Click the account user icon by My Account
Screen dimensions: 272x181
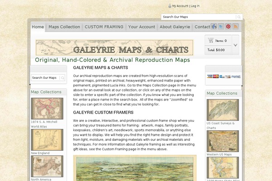click(x=170, y=6)
